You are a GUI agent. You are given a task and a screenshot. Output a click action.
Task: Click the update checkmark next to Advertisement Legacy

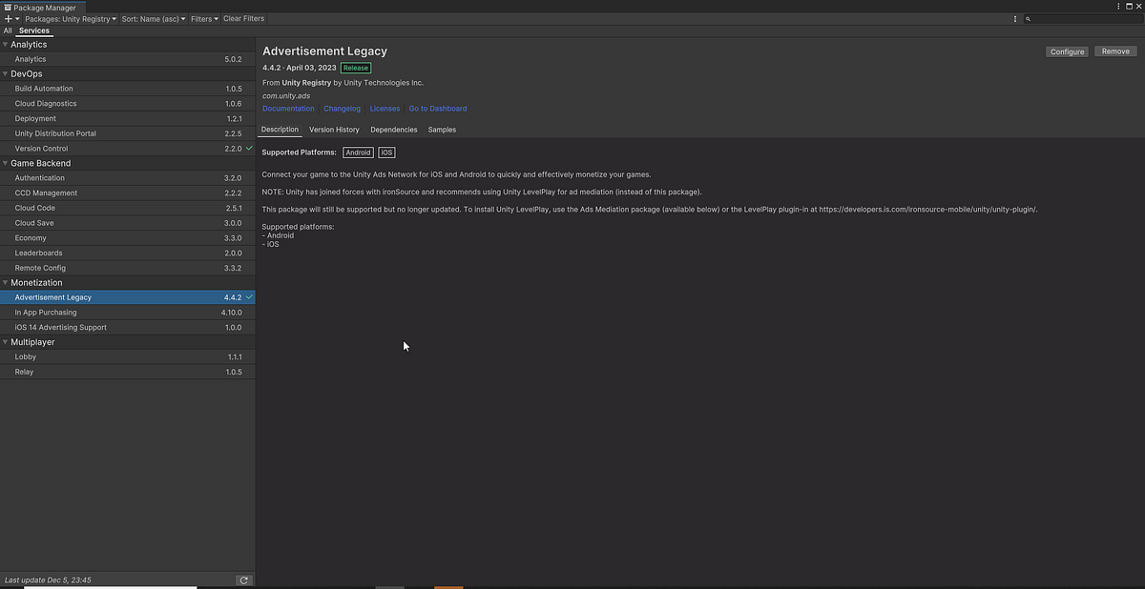pyautogui.click(x=248, y=296)
